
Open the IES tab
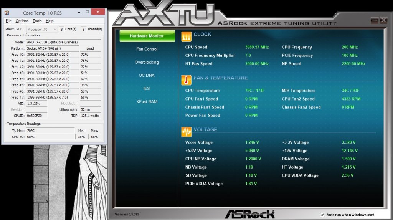click(147, 89)
